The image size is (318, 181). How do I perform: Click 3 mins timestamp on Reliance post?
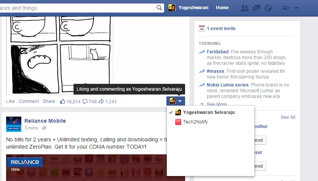pyautogui.click(x=31, y=128)
